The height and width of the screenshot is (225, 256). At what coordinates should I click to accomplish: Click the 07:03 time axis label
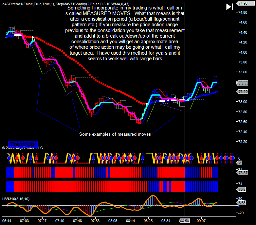(24, 221)
